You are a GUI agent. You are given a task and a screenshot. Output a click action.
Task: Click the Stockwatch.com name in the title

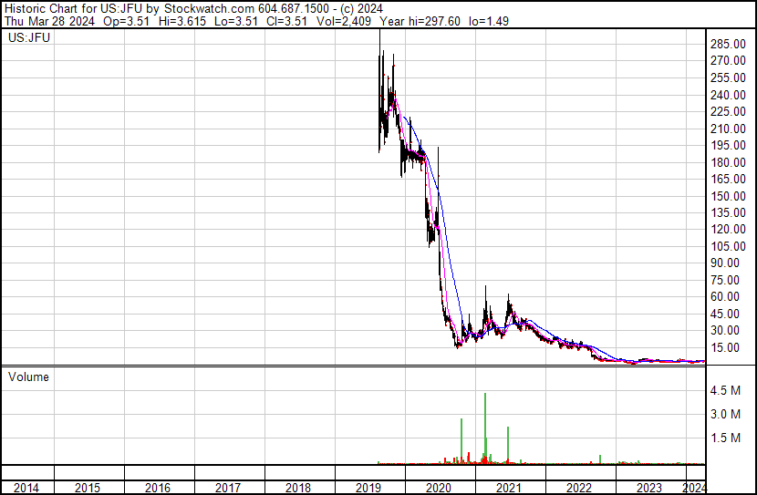click(210, 8)
